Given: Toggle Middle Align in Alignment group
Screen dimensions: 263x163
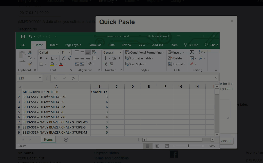Looking at the screenshot, I should click(82, 52).
